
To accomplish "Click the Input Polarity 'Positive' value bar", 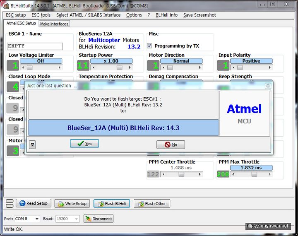I will pyautogui.click(x=251, y=61).
